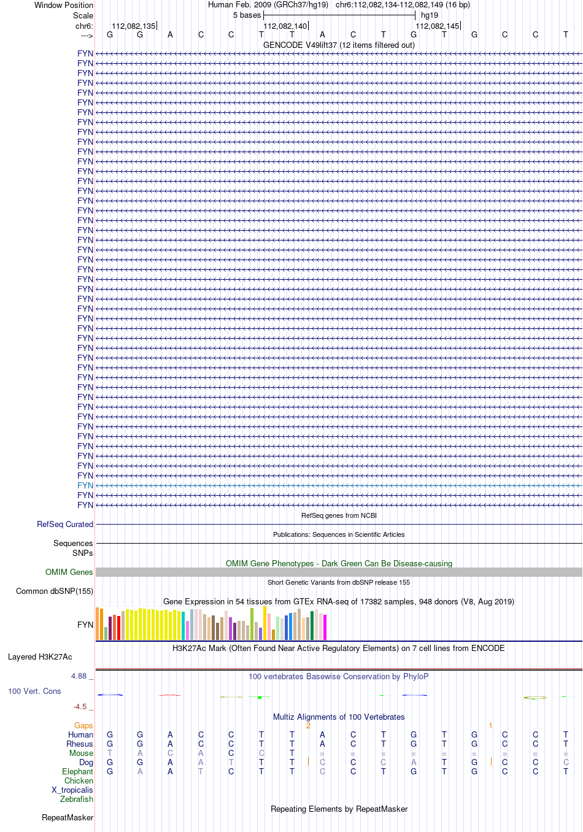The height and width of the screenshot is (832, 583).
Task: Click the "Rhesus" alignment row label
Action: pyautogui.click(x=80, y=744)
